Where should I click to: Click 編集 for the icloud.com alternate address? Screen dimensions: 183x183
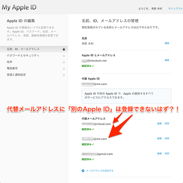(160, 124)
